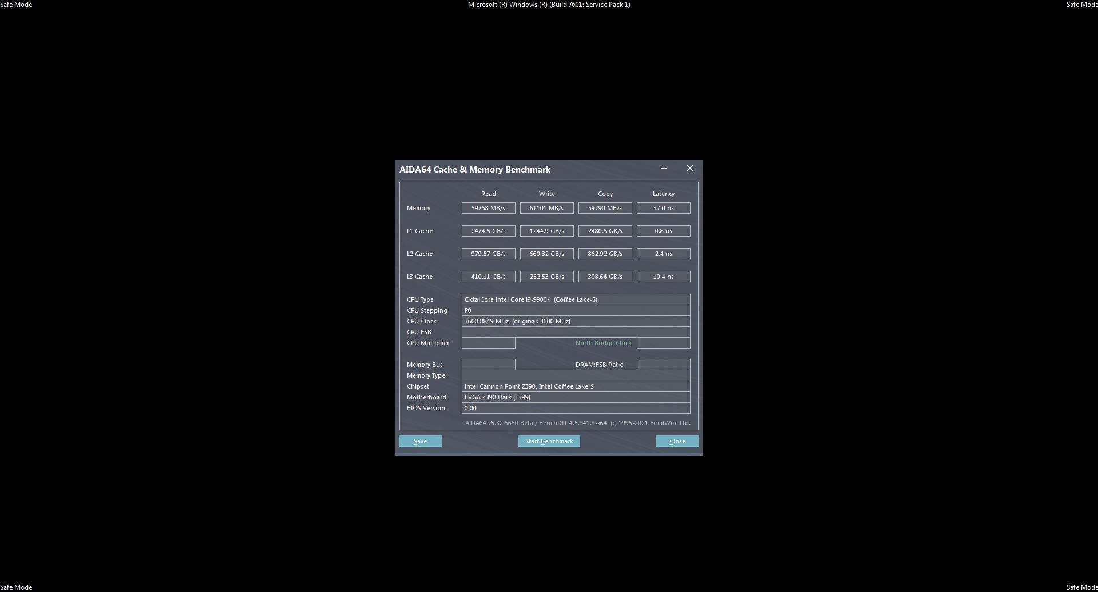Click the AIDA64 version text line
1098x592 pixels.
(x=577, y=423)
